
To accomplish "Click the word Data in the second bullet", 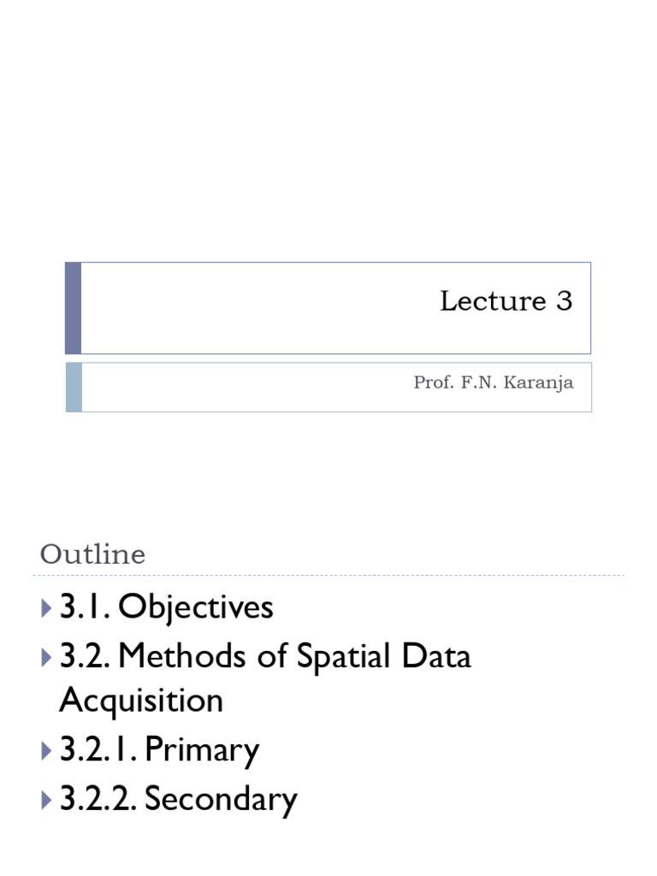I will [439, 657].
